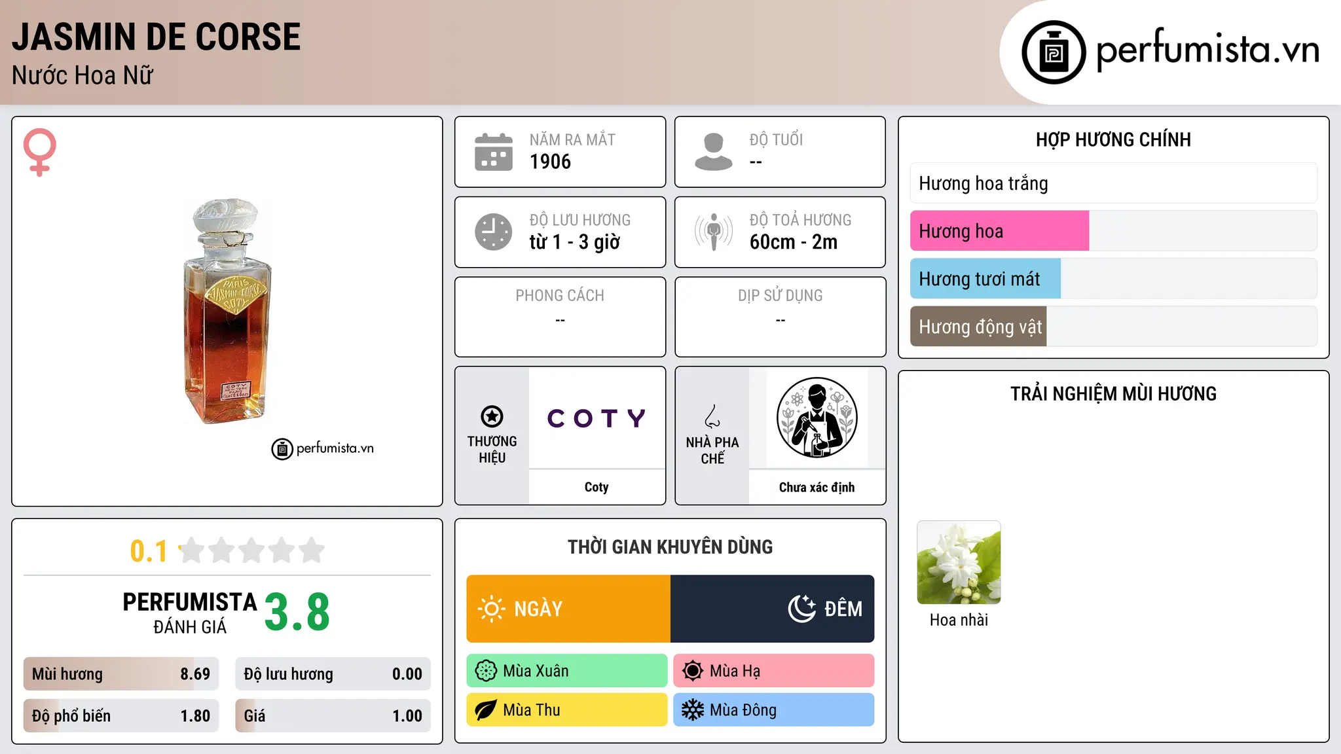
Task: Click the flower icon in Mùa Xuân
Action: tap(486, 671)
